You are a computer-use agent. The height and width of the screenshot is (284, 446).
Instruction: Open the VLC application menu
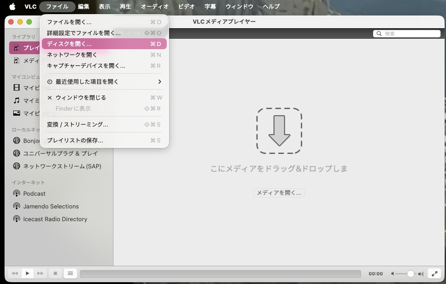tap(31, 6)
